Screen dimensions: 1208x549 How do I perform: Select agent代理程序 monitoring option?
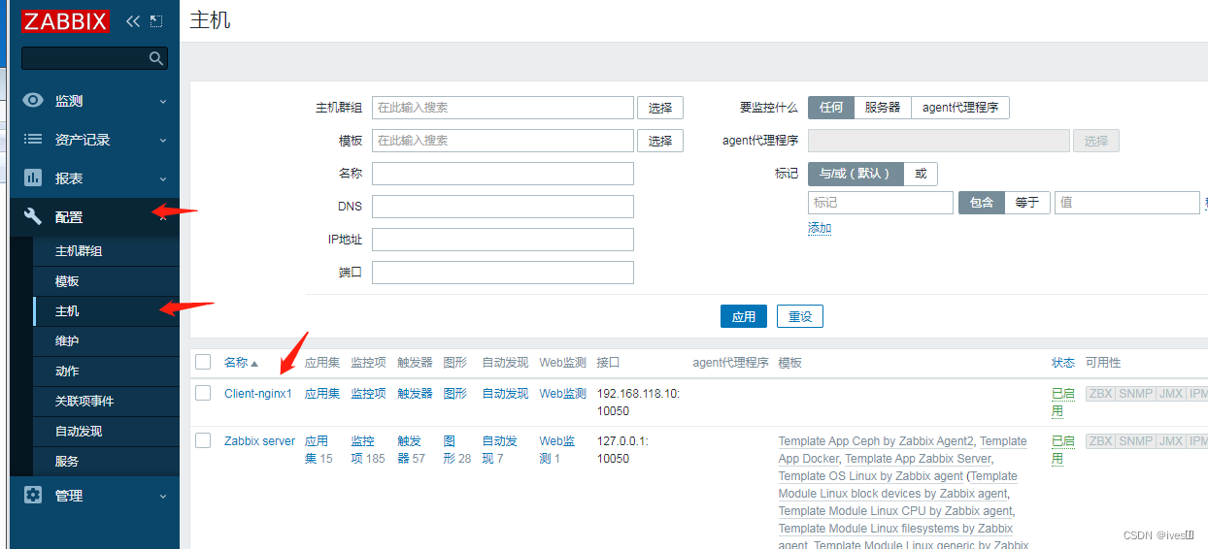[960, 108]
